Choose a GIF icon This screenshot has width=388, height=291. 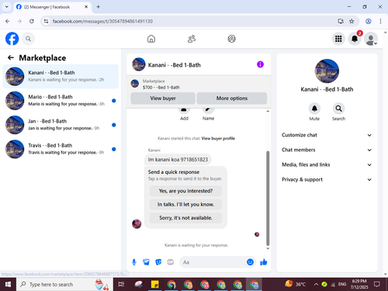click(170, 262)
